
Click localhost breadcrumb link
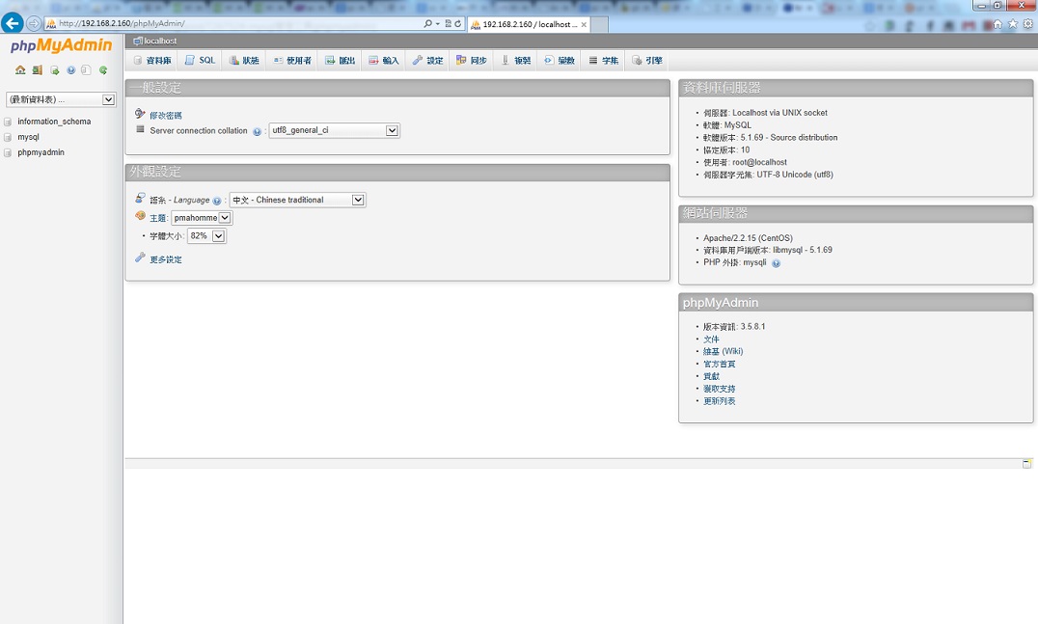(160, 41)
